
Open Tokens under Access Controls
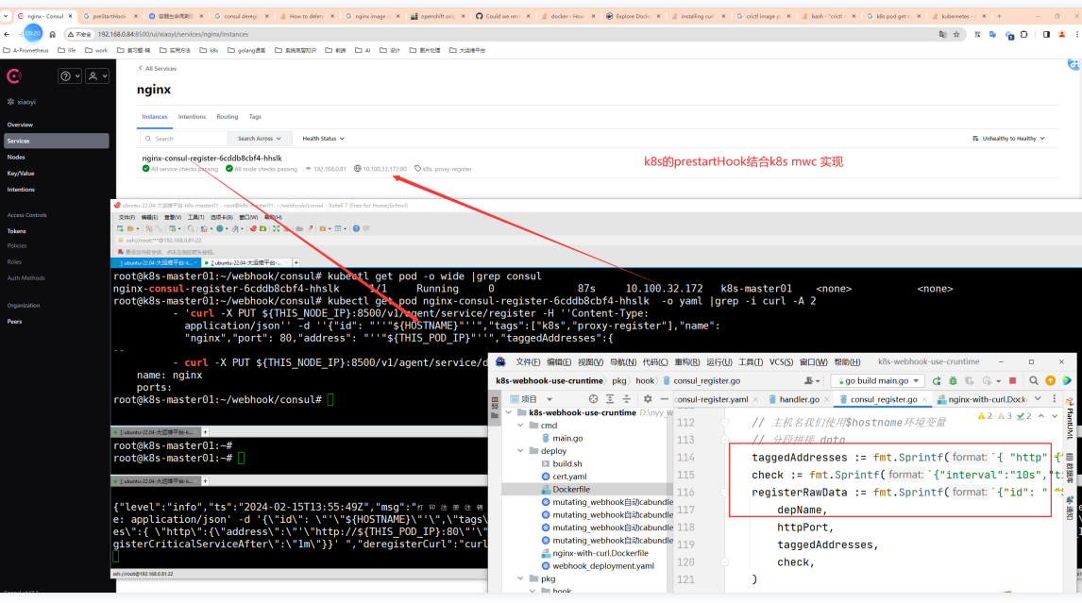[17, 231]
